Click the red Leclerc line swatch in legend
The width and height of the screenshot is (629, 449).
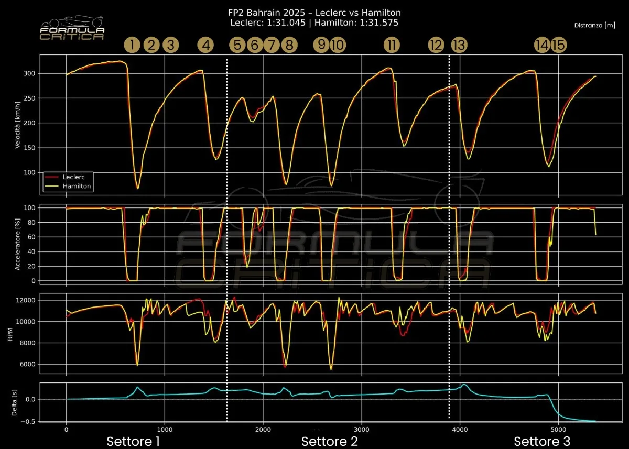(51, 177)
